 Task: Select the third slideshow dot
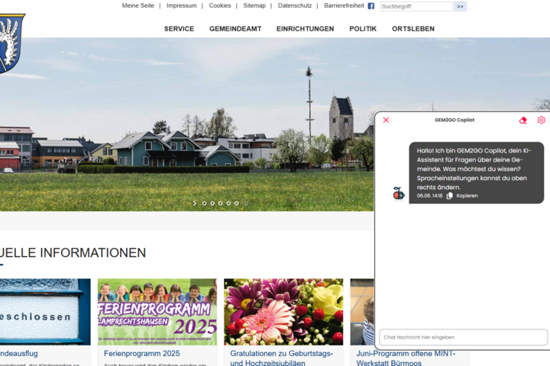(220, 203)
